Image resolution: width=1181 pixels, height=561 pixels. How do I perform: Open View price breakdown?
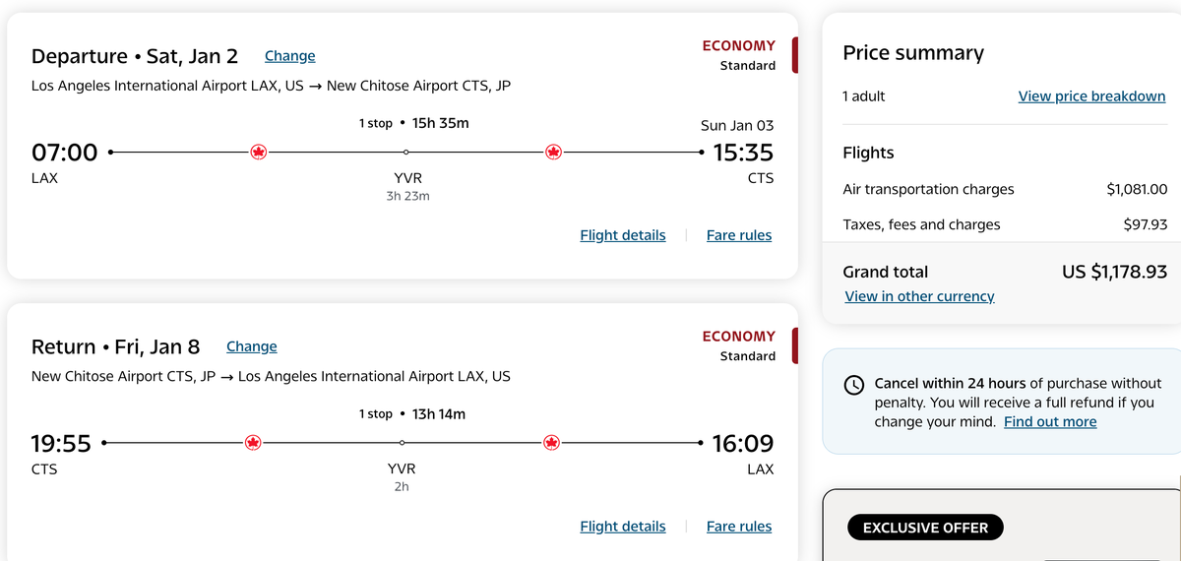1091,96
